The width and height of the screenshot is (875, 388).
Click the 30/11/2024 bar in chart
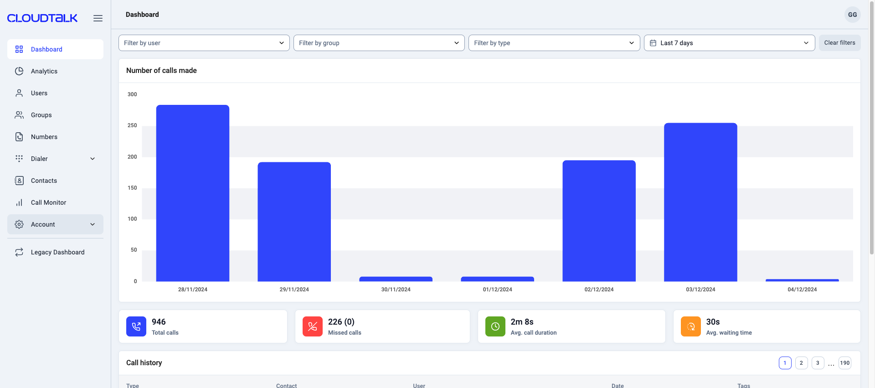click(396, 279)
